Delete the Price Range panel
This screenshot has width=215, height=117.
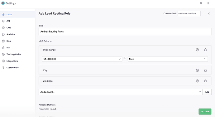pos(205,50)
